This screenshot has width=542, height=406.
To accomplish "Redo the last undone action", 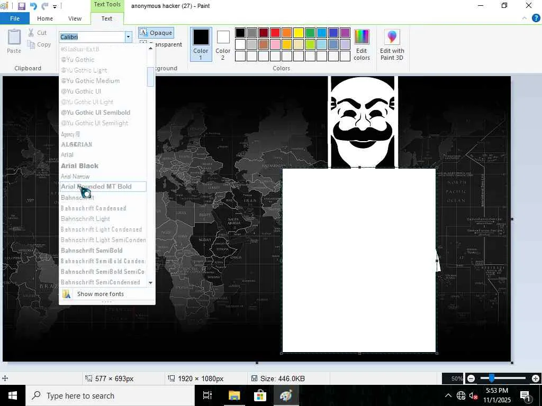I will pyautogui.click(x=45, y=6).
